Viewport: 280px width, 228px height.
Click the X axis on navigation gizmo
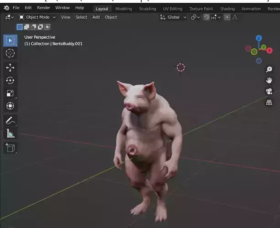point(269,51)
